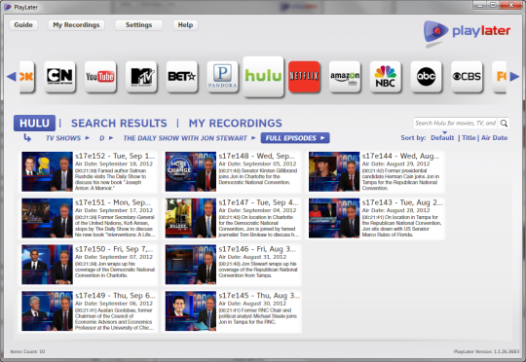The width and height of the screenshot is (526, 362).
Task: Open episode s17e148 thumbnail
Action: coord(191,171)
